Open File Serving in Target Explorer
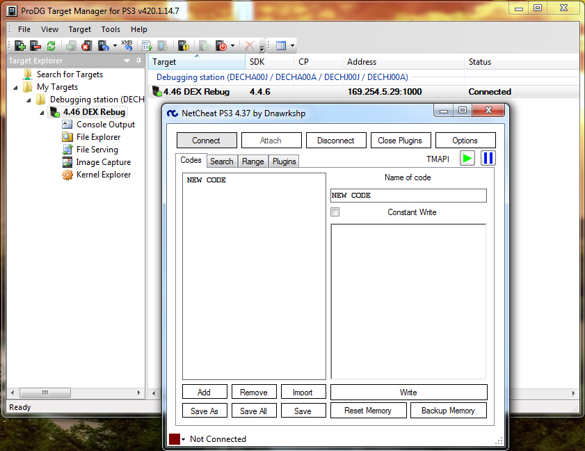 tap(97, 150)
